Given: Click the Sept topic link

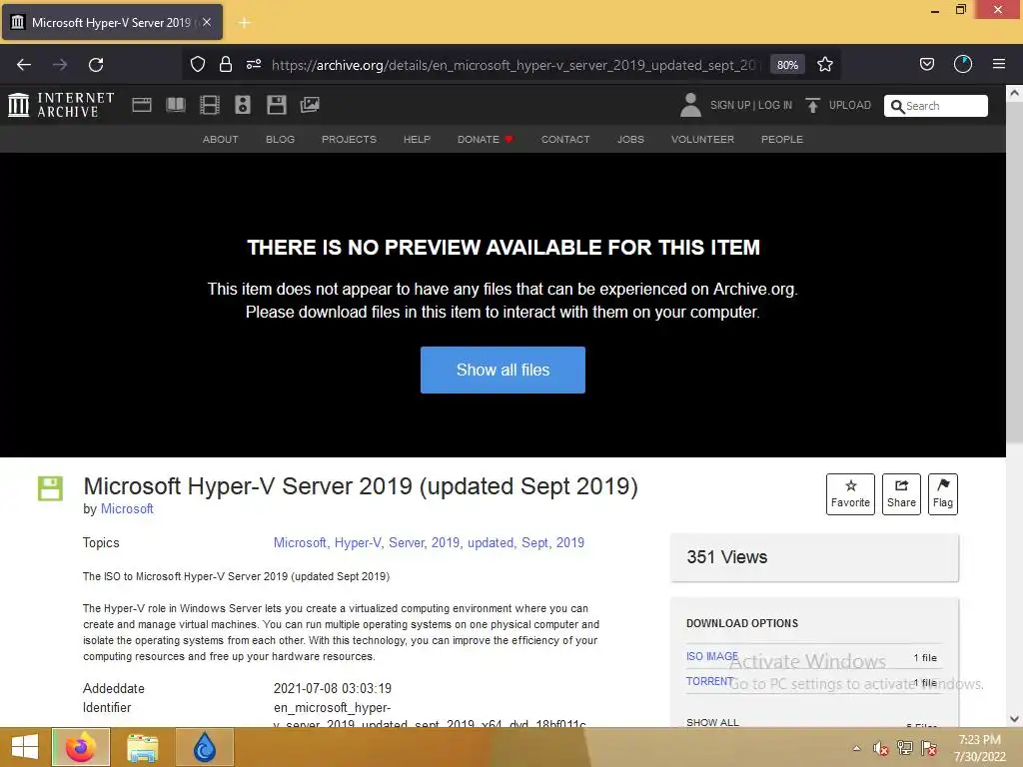Looking at the screenshot, I should tap(535, 542).
